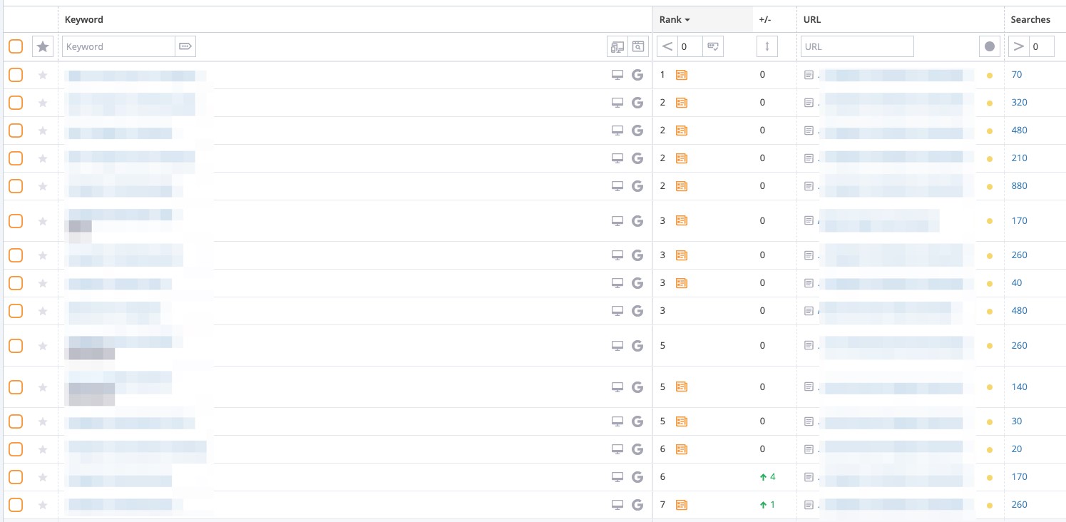This screenshot has width=1066, height=522.
Task: Click desktop monitor icon in the 30 searches row
Action: tap(617, 421)
